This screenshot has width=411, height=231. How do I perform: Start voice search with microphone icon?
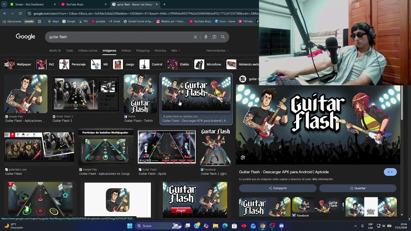[206, 37]
